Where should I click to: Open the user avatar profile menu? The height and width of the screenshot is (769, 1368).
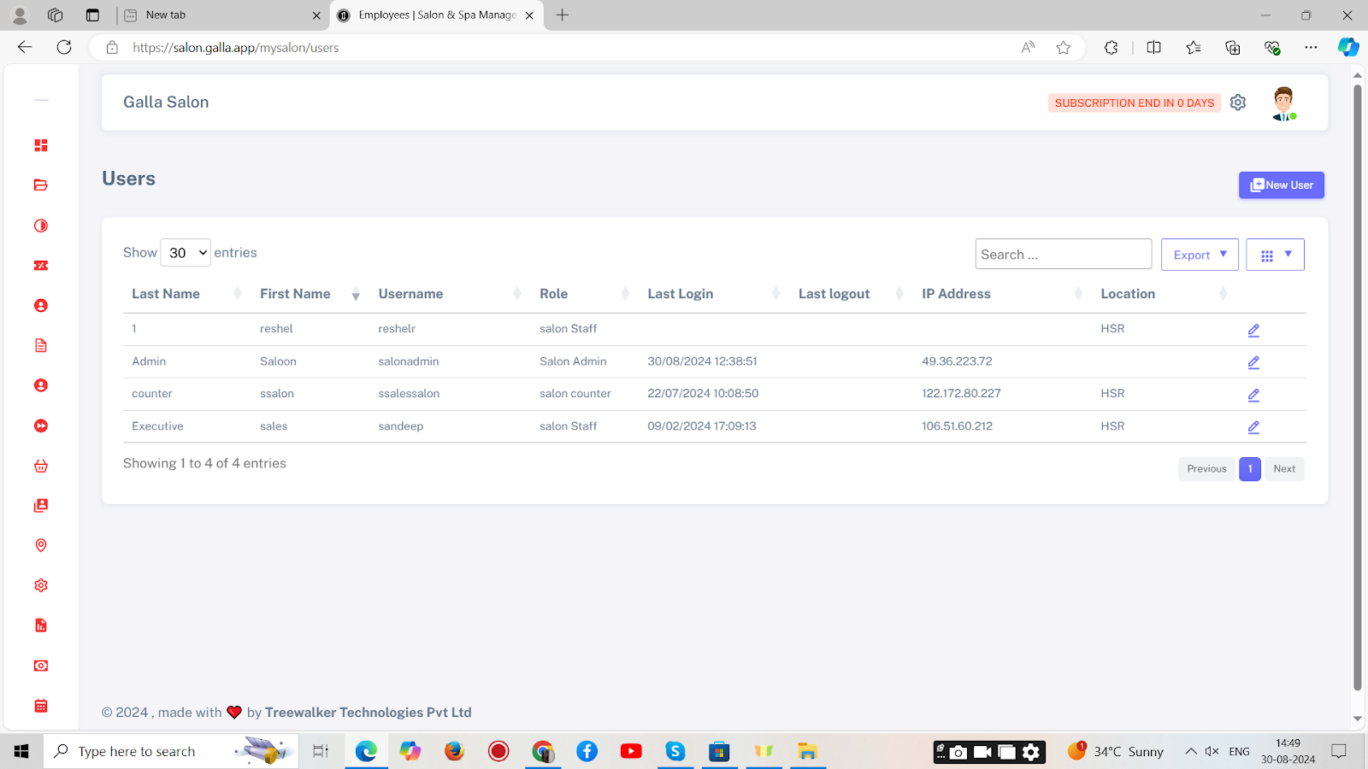tap(1283, 103)
